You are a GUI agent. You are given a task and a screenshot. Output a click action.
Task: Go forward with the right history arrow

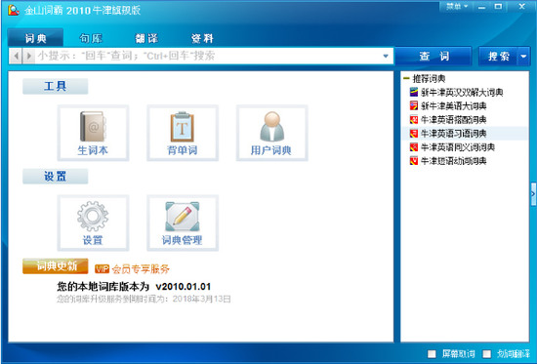[29, 56]
